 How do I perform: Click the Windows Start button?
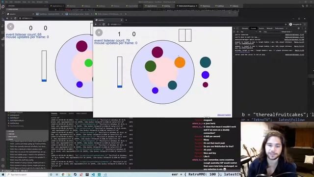3,175
